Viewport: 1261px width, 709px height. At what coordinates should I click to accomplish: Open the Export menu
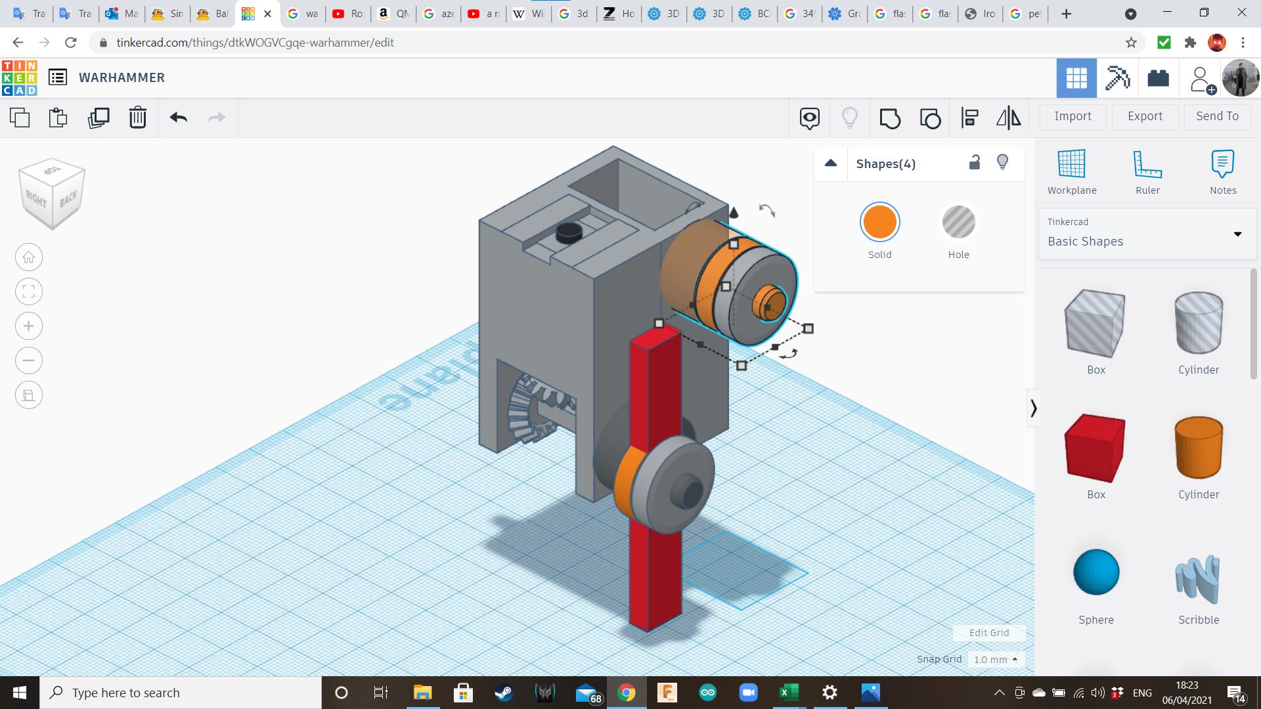(1145, 116)
